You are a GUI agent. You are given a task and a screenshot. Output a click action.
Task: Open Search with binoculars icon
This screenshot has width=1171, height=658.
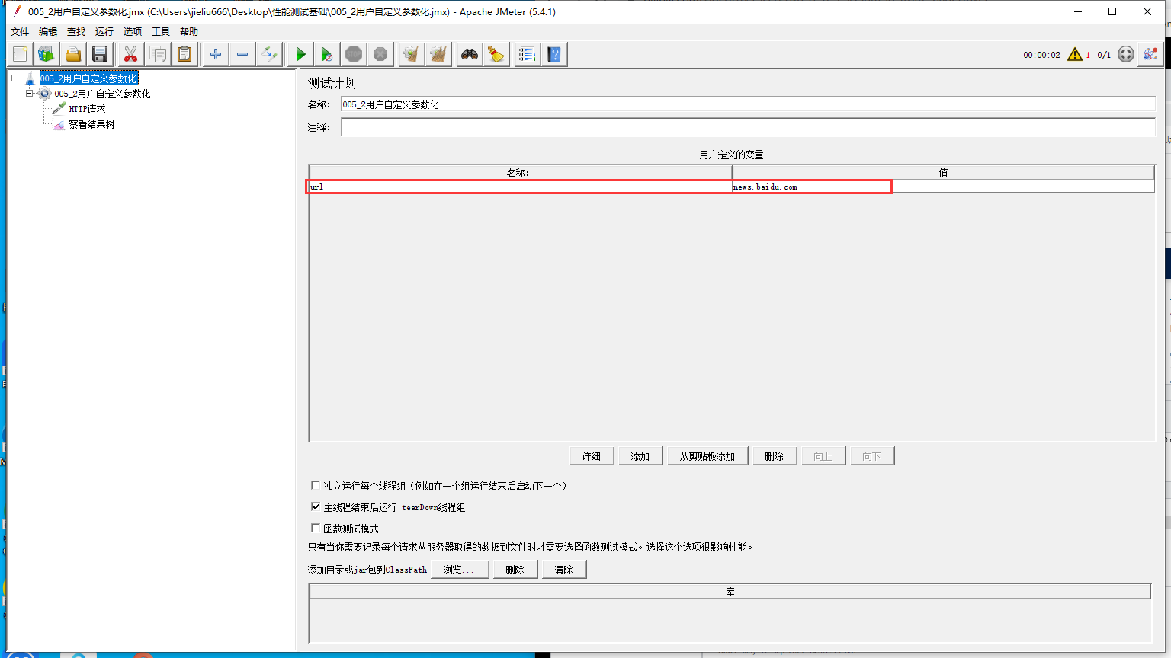coord(470,54)
